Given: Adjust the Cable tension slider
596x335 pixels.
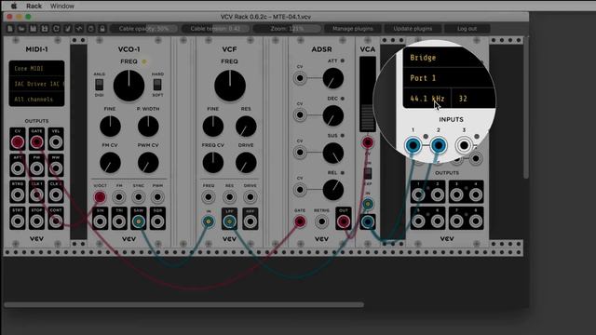Looking at the screenshot, I should [215, 29].
